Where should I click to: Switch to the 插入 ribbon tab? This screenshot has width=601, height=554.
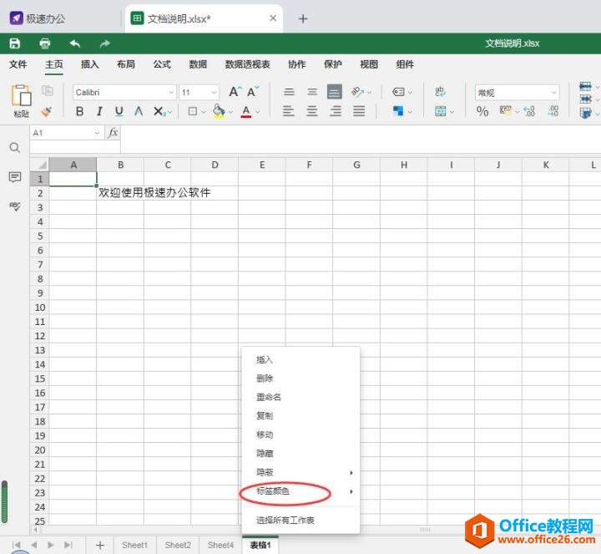pyautogui.click(x=89, y=64)
